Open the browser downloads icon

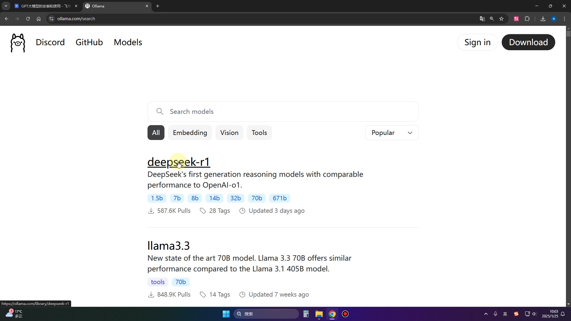coord(543,19)
